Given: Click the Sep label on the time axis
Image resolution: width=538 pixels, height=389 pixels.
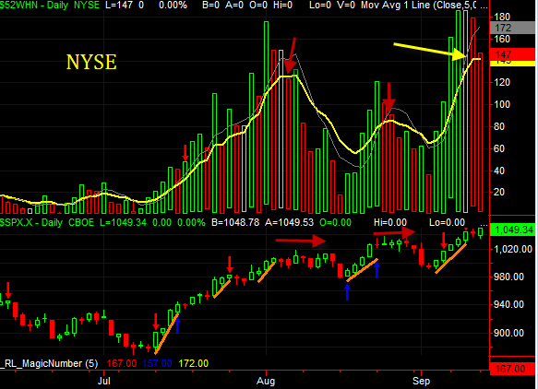Looking at the screenshot, I should coord(421,381).
